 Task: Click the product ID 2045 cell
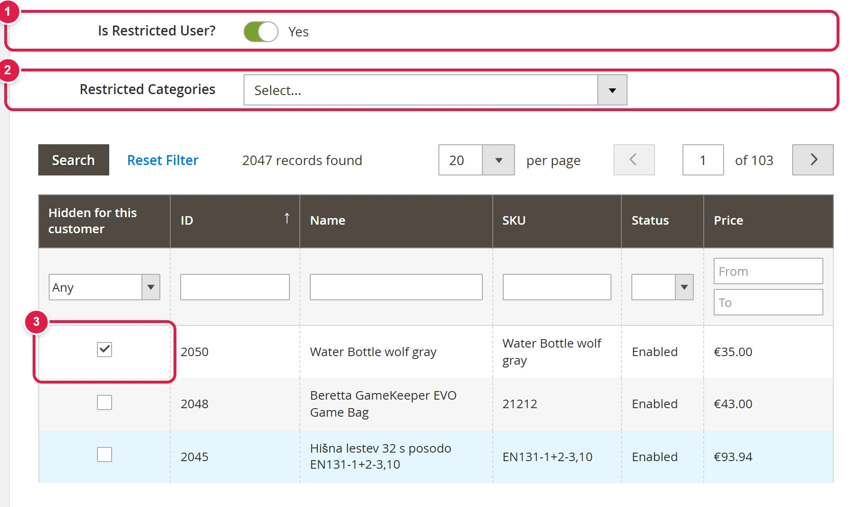pyautogui.click(x=235, y=457)
